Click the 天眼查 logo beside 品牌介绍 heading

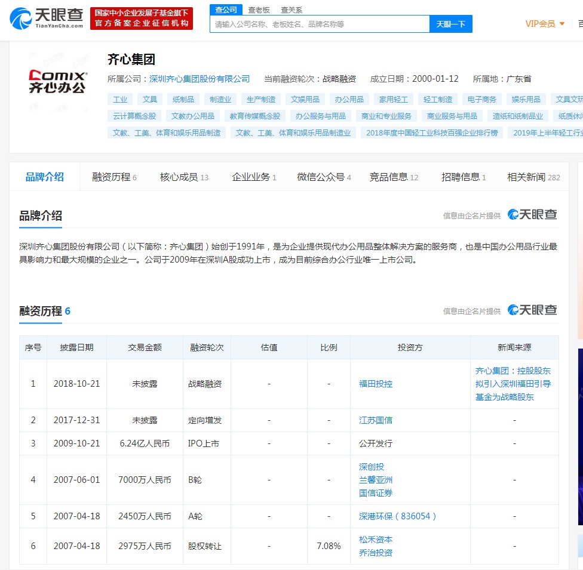(x=532, y=214)
